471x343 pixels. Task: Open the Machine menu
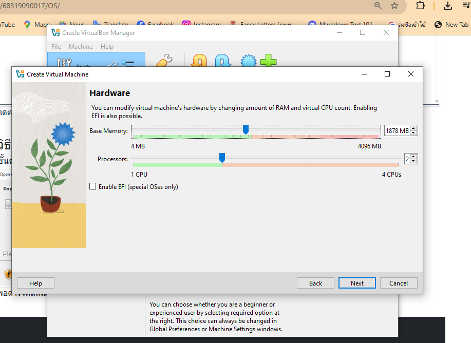pyautogui.click(x=81, y=47)
